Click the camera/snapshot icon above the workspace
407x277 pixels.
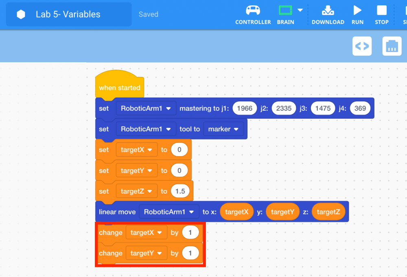click(392, 46)
